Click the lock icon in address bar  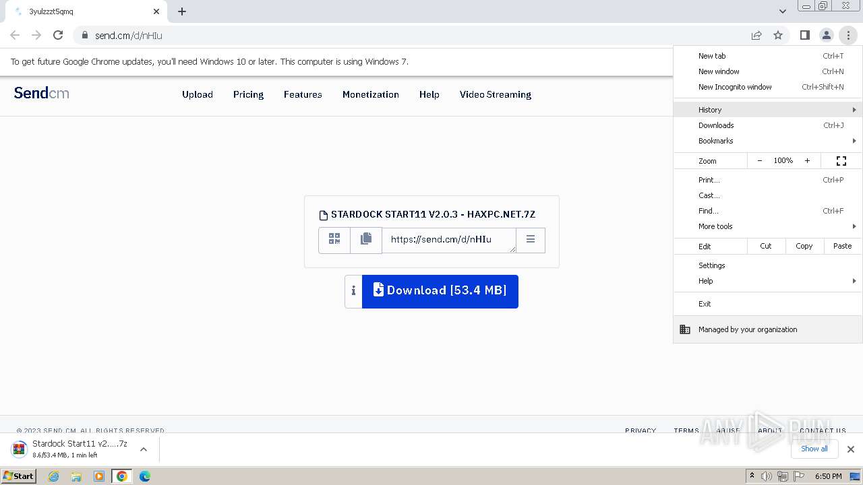pyautogui.click(x=84, y=36)
